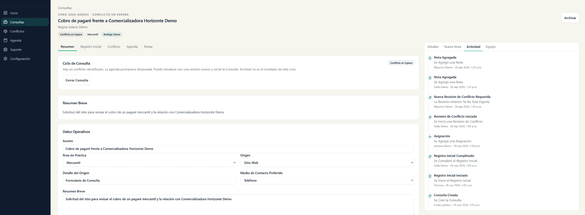This screenshot has height=215, width=585.
Task: Click the Rodrigo Demo tag
Action: [112, 34]
